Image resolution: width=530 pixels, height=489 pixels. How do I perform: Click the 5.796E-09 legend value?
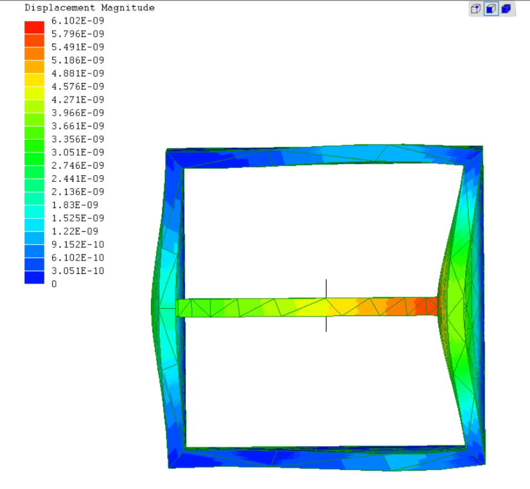[x=78, y=34]
